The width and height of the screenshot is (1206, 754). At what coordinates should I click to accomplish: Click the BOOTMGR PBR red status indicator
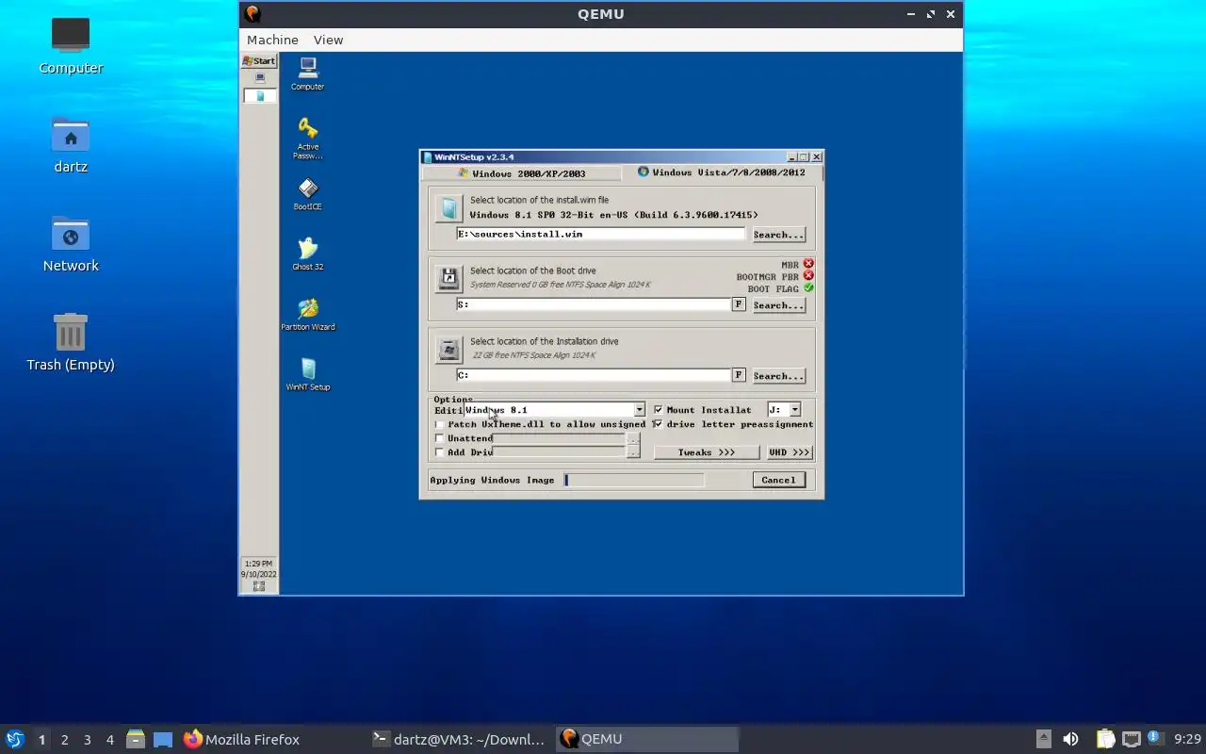[808, 276]
